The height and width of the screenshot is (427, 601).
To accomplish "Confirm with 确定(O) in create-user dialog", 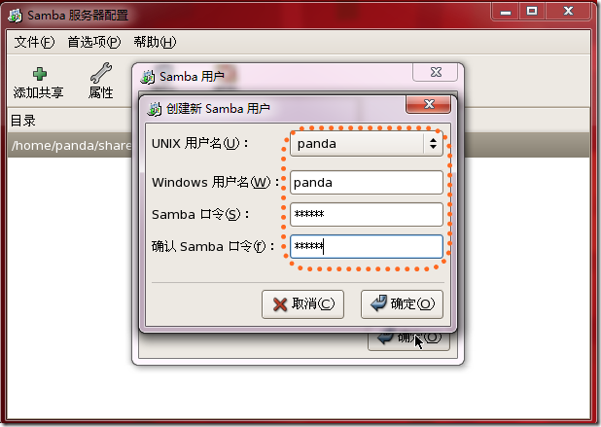I will pyautogui.click(x=402, y=304).
